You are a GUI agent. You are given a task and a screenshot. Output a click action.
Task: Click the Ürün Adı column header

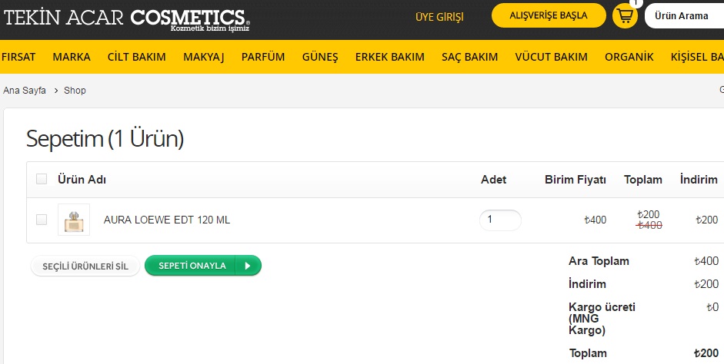pos(82,179)
